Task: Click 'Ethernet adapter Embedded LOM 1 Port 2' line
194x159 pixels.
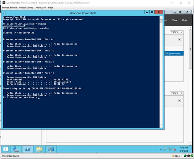Action: click(x=29, y=62)
